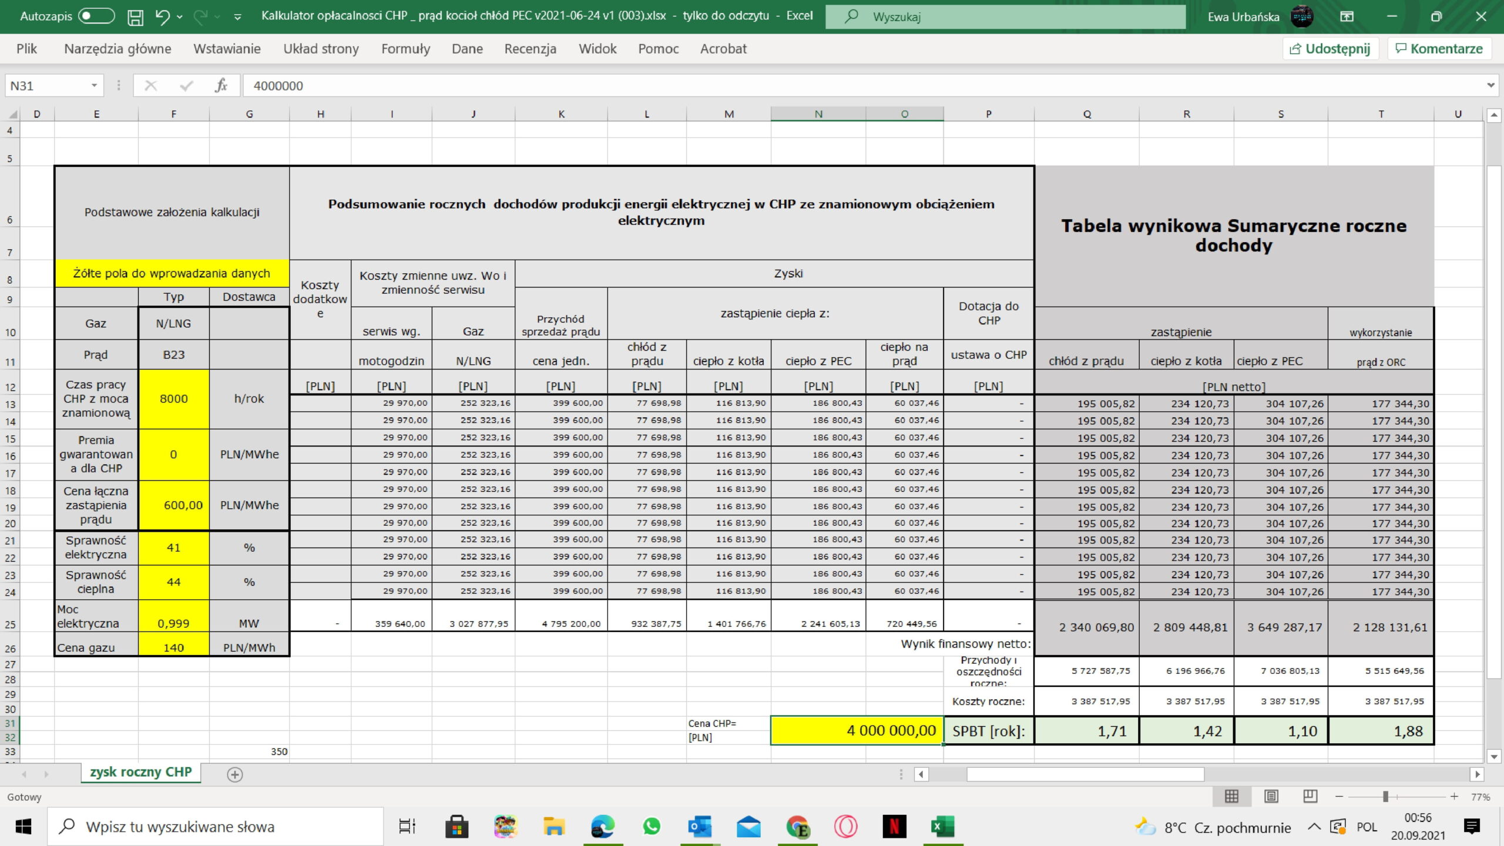Viewport: 1504px width, 846px height.
Task: Open the Formuły tab
Action: click(x=405, y=49)
